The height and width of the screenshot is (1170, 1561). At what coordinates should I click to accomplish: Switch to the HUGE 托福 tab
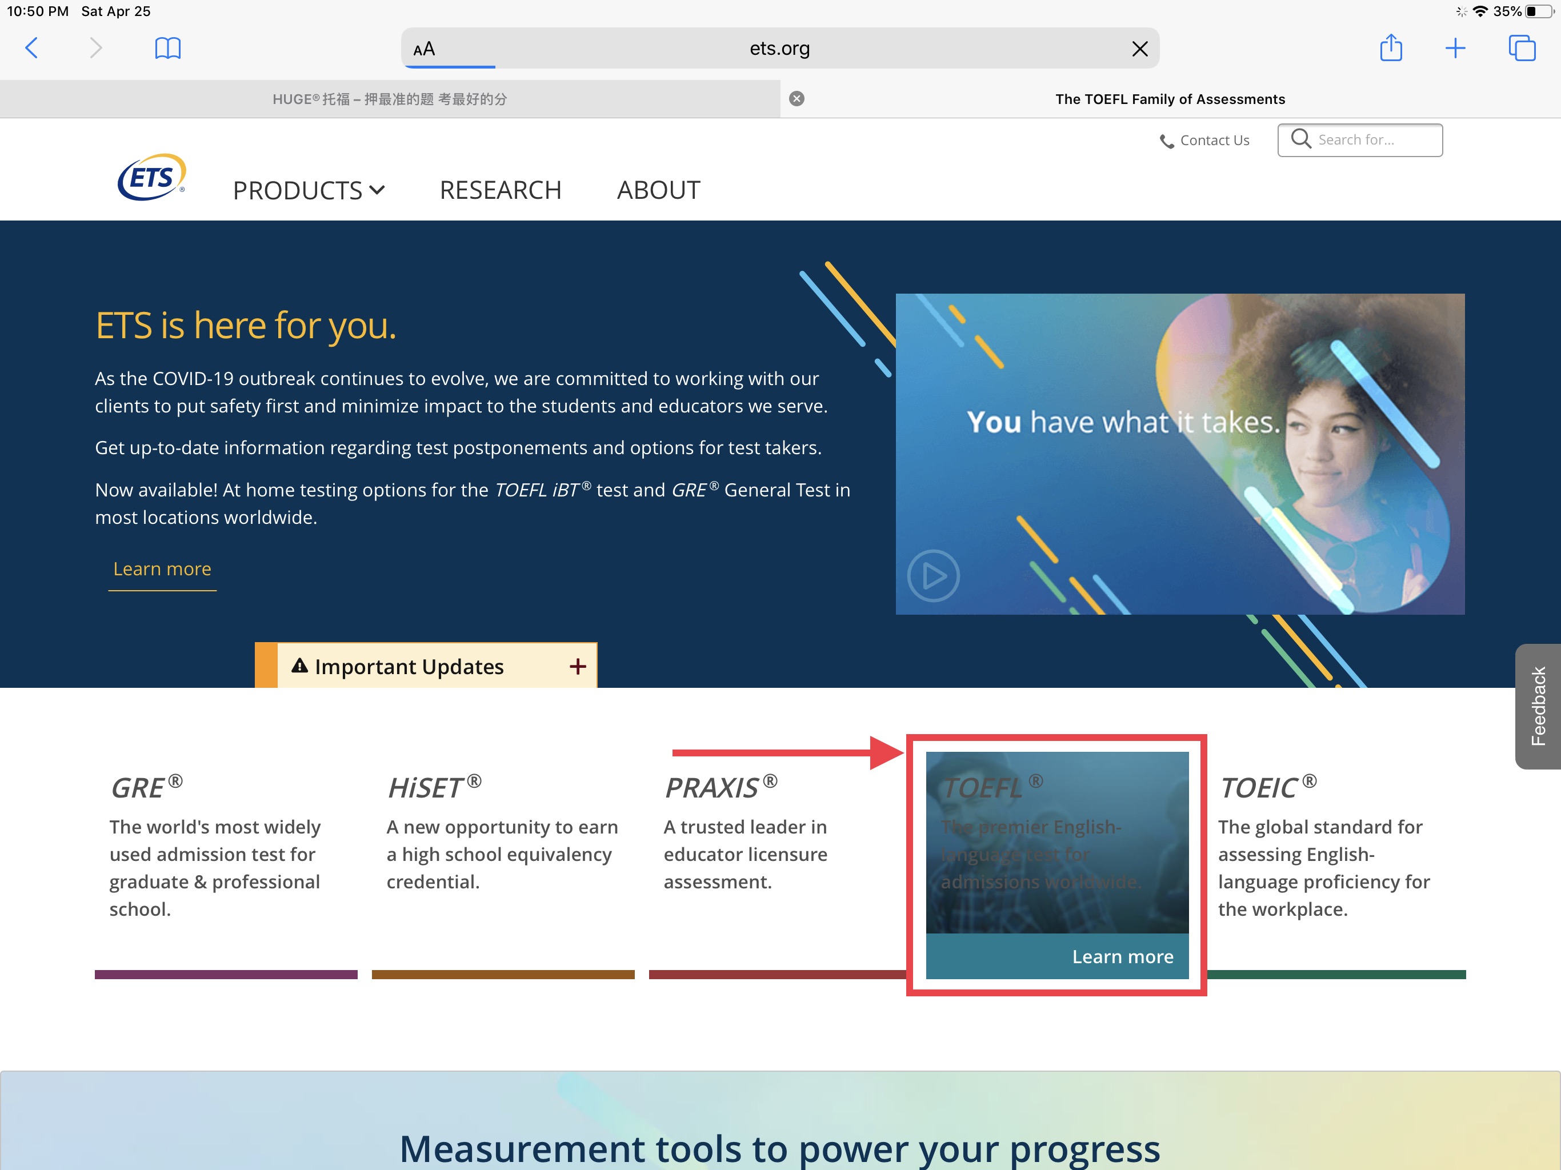pos(390,99)
